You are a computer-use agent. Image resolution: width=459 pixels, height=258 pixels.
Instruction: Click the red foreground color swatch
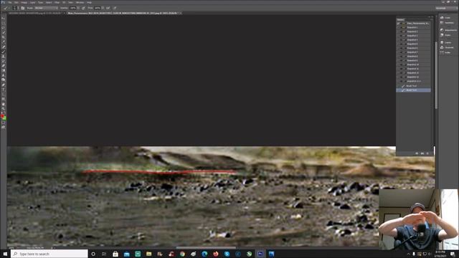click(x=2, y=116)
